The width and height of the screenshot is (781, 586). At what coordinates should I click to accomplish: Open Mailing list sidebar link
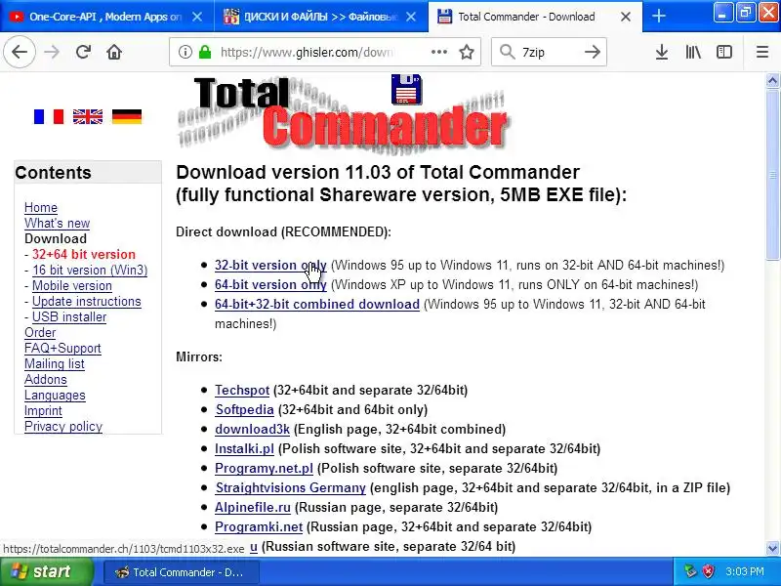pos(55,363)
